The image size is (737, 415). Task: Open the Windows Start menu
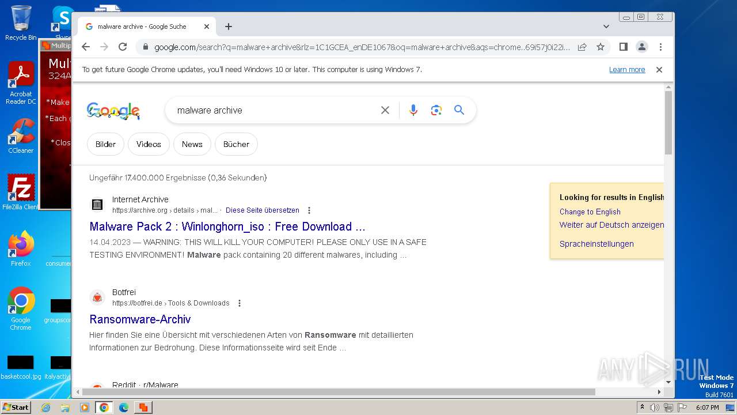[x=16, y=407]
